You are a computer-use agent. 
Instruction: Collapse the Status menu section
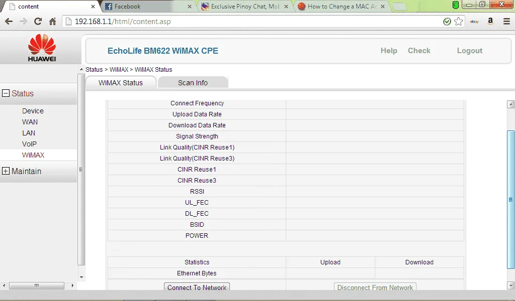coord(6,93)
